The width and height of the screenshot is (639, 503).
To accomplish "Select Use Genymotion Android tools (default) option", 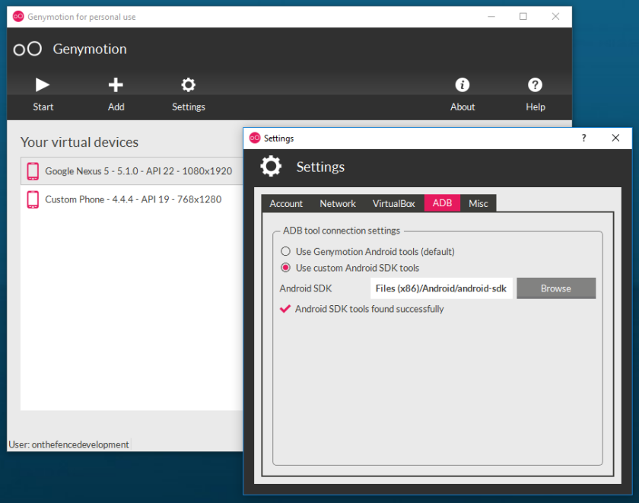I will click(x=367, y=251).
